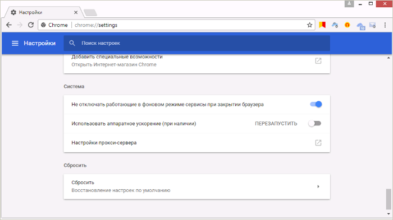Open a new tab with the new tab button
This screenshot has width=393, height=220.
coord(90,12)
